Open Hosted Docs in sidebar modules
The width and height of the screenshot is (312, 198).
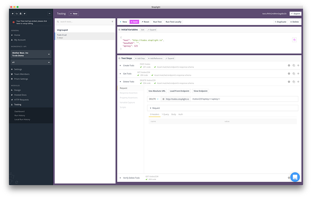point(20,95)
